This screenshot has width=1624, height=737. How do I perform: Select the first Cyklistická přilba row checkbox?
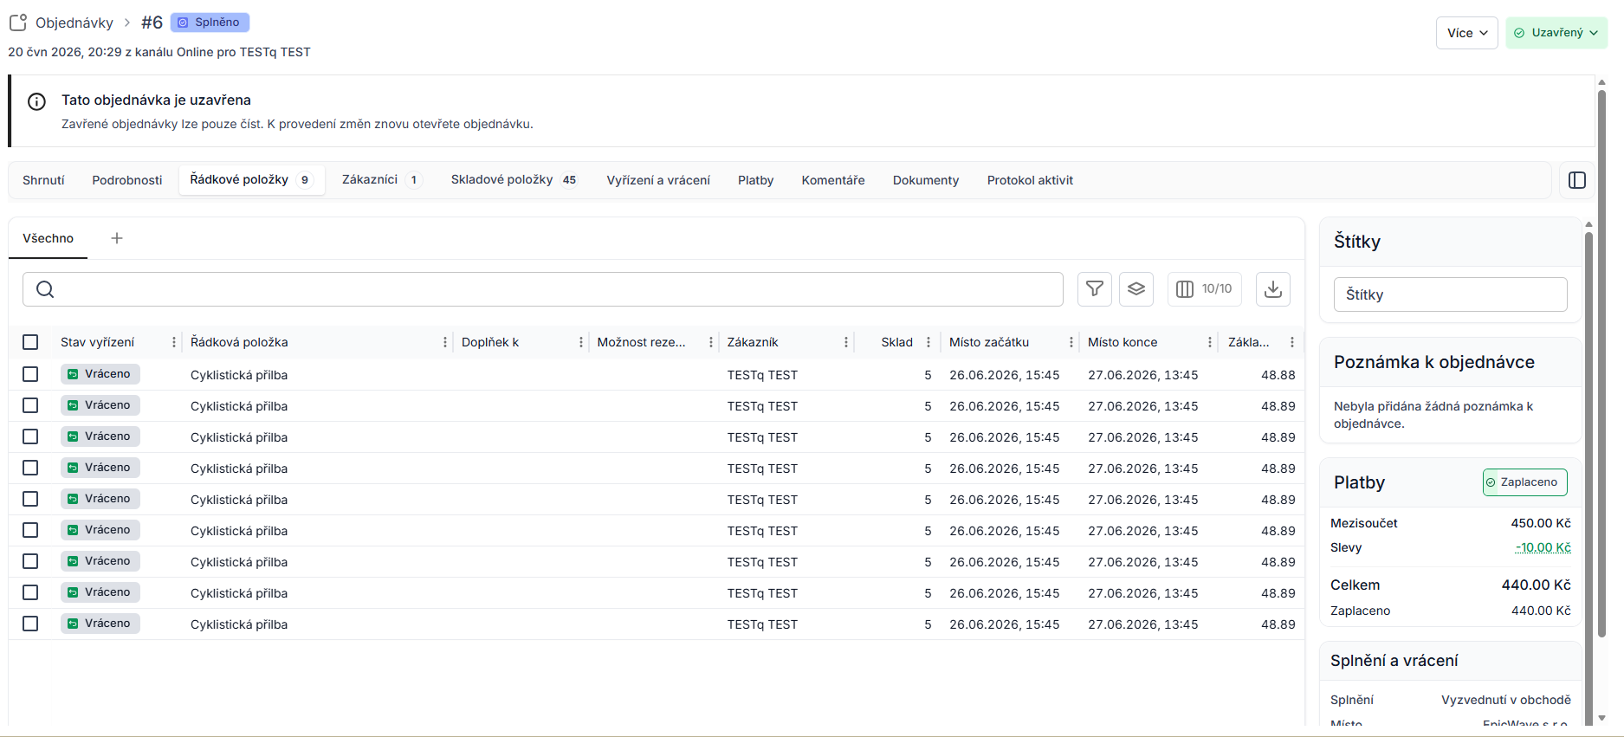pos(30,374)
